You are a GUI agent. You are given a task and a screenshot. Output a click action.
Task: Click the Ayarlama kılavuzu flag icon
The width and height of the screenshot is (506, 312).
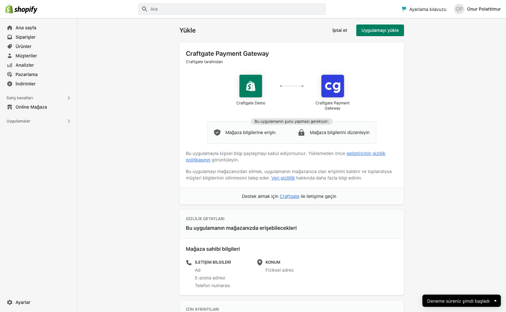click(404, 9)
